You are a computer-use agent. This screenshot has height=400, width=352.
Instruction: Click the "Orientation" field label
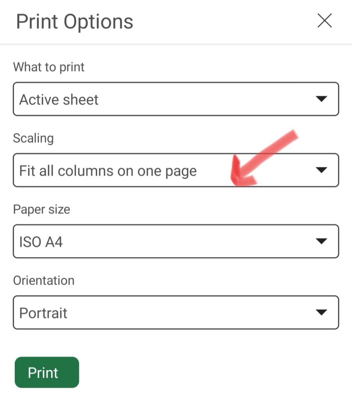[44, 280]
